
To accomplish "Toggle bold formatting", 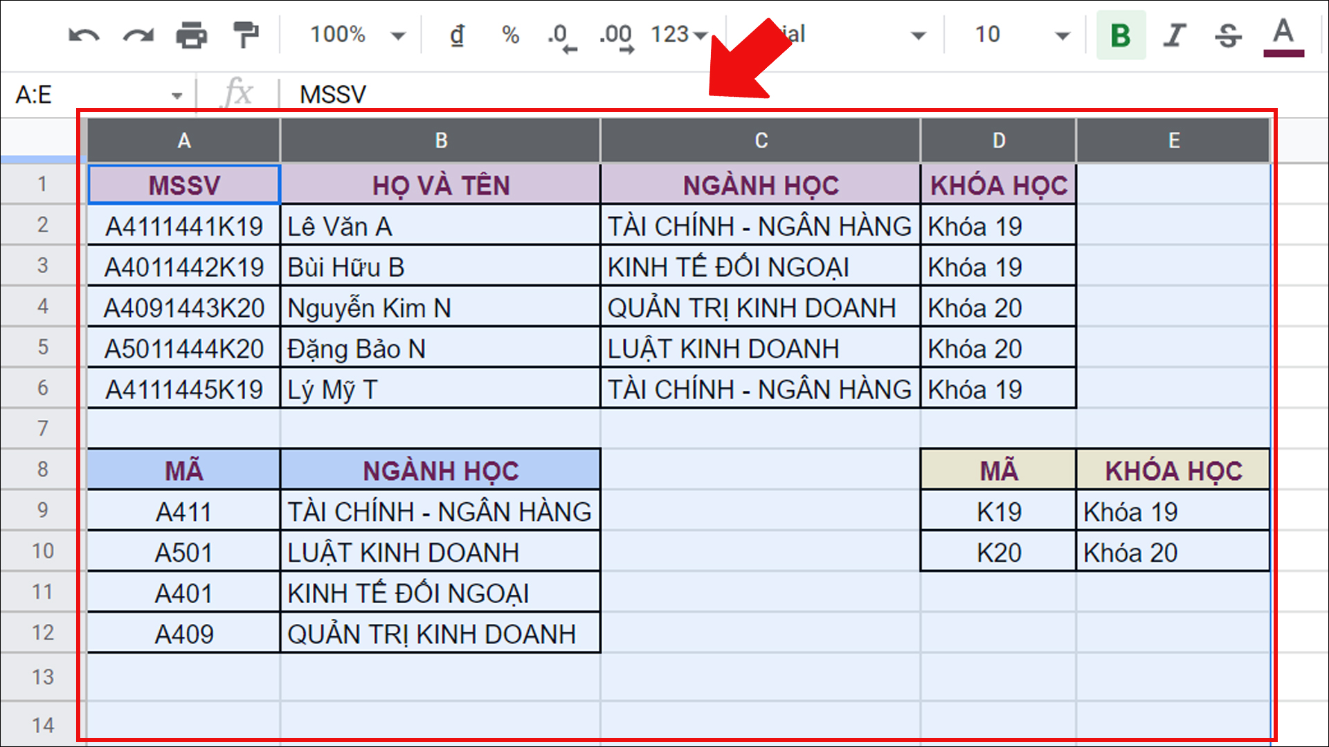I will coord(1120,35).
